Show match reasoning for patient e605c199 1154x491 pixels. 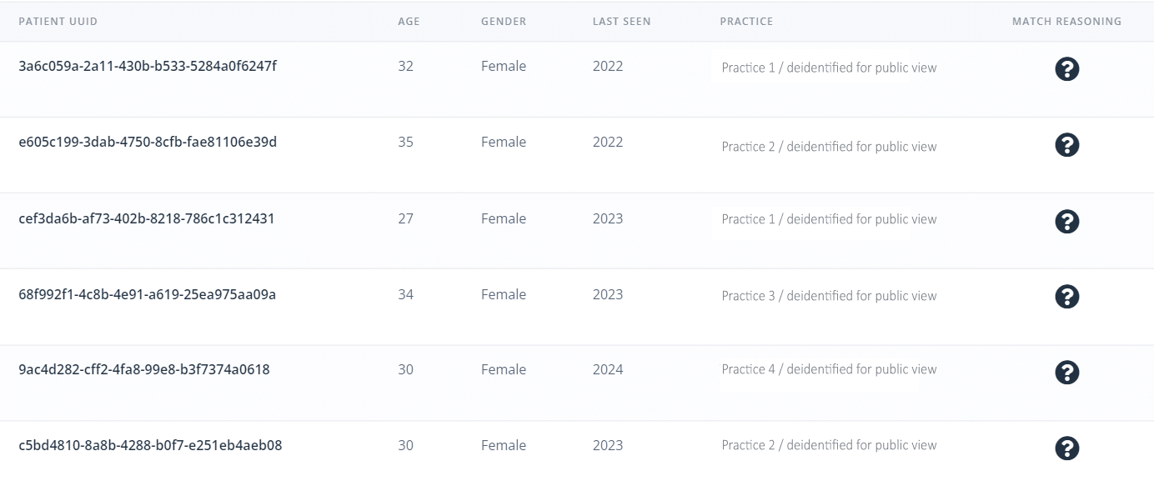pyautogui.click(x=1066, y=145)
